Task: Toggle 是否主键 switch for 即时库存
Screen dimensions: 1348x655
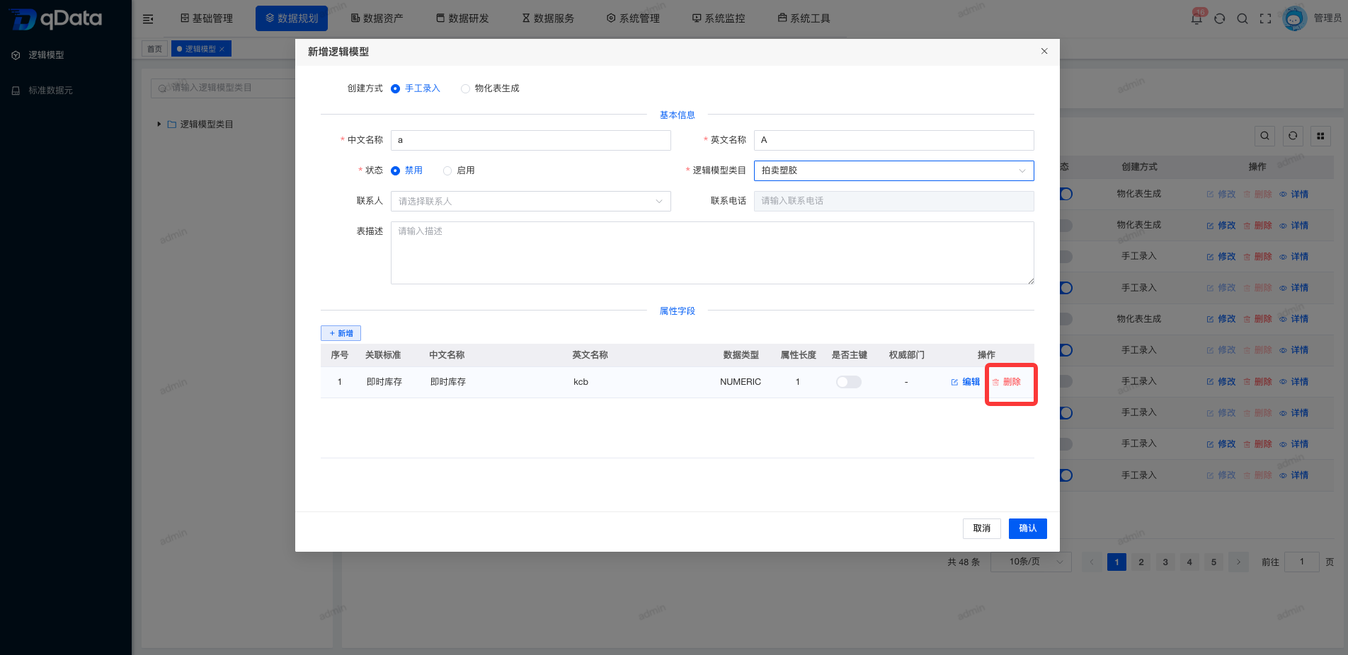Action: 848,382
